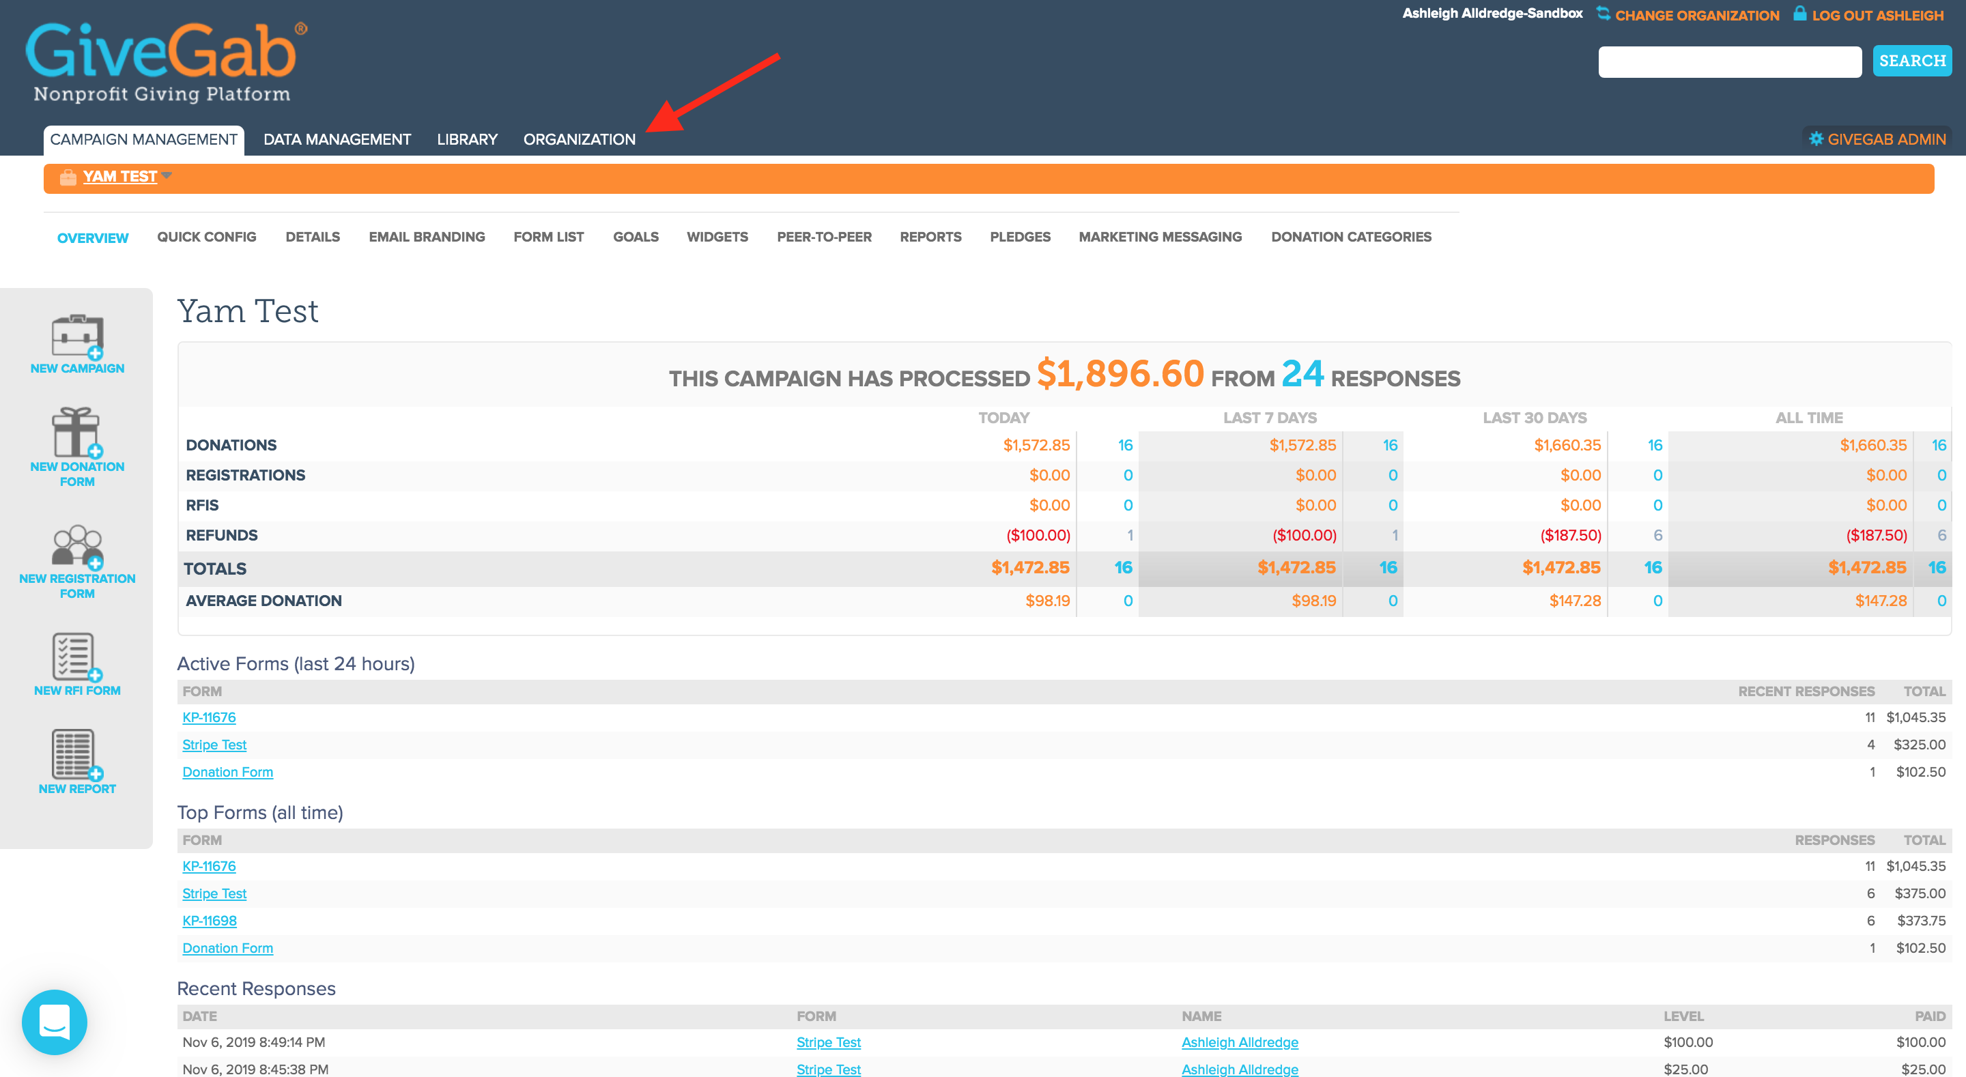Open the Data Management tab
1966x1077 pixels.
pos(337,140)
